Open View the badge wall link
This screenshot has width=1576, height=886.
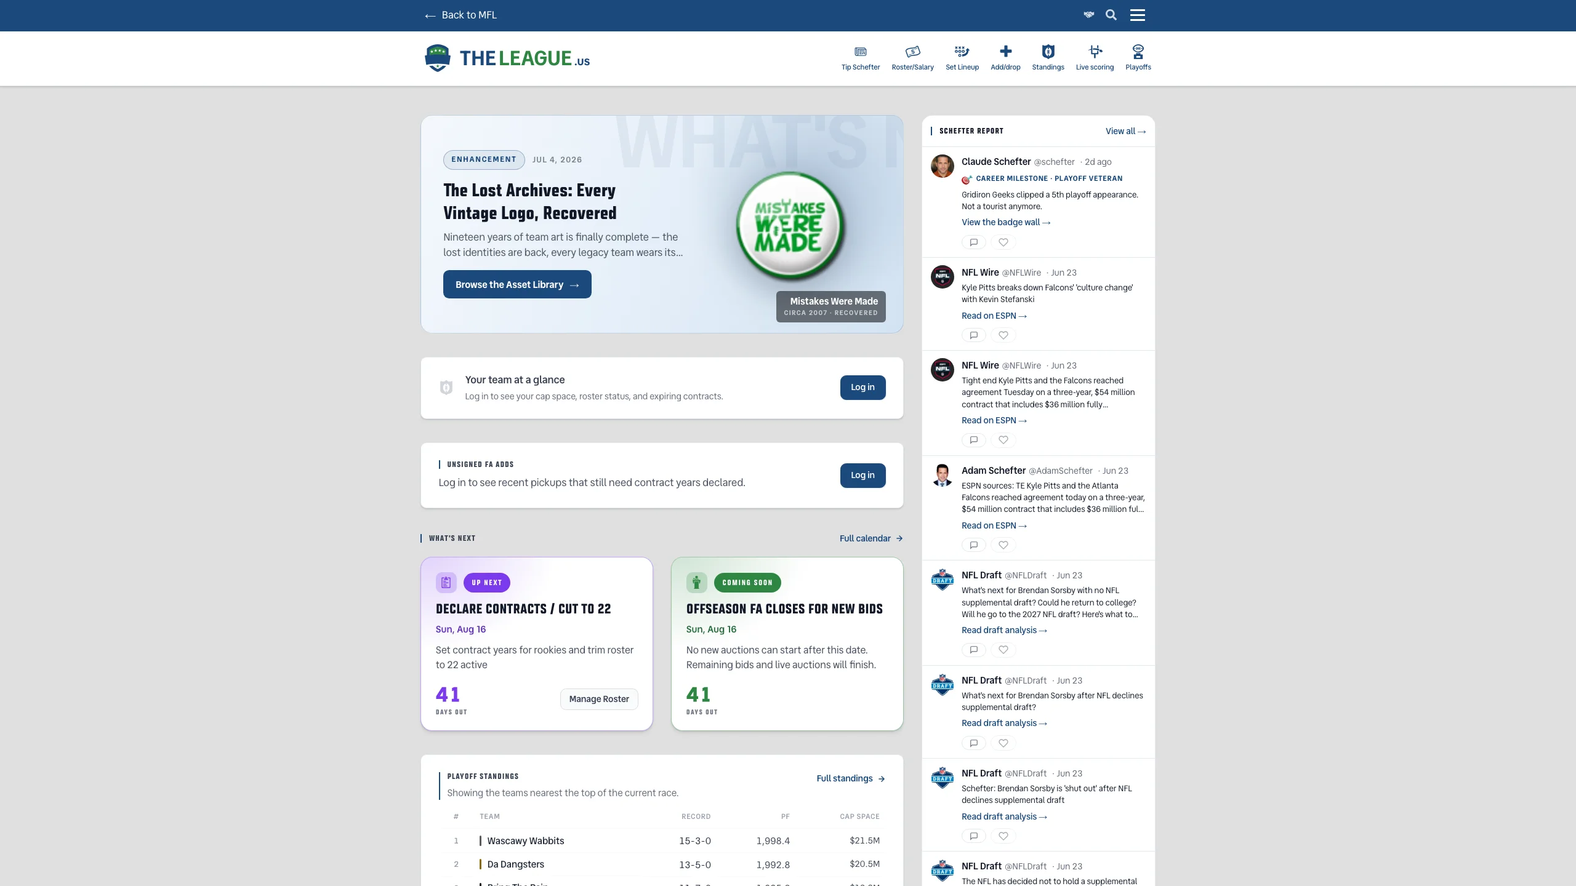[1006, 222]
